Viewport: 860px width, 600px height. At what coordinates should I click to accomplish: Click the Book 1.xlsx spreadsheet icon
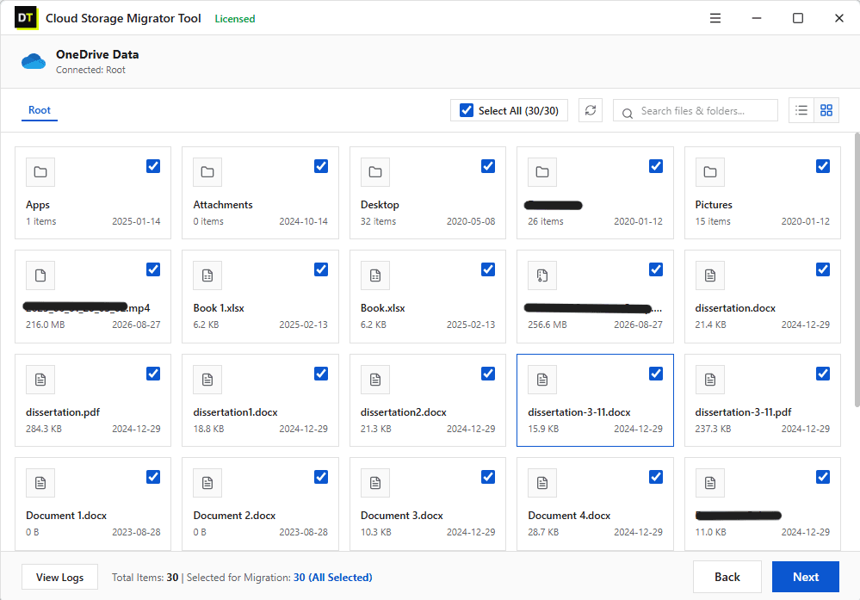pyautogui.click(x=207, y=275)
